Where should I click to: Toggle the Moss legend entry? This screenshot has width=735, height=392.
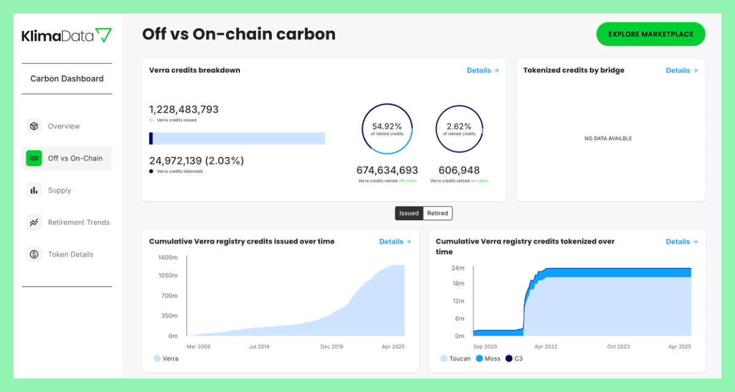pyautogui.click(x=488, y=358)
